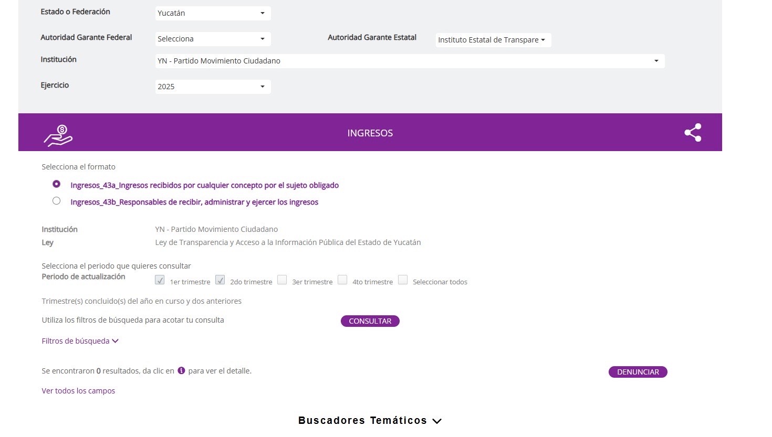Screen dimensions: 772x437
Task: Click 'Trimestre(s) concluido(s)' note text
Action: pos(142,301)
